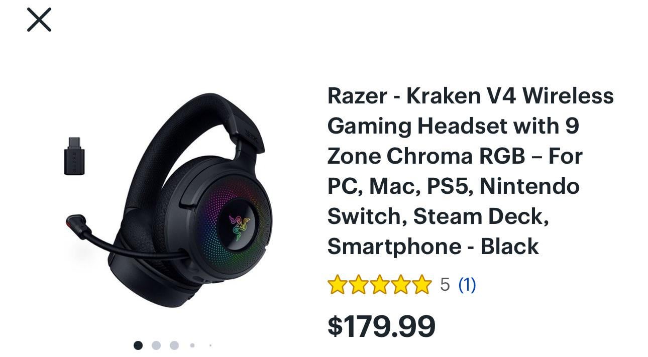Select the fifth tiniest carousel dot
Screen dimensions: 648x357
click(210, 345)
